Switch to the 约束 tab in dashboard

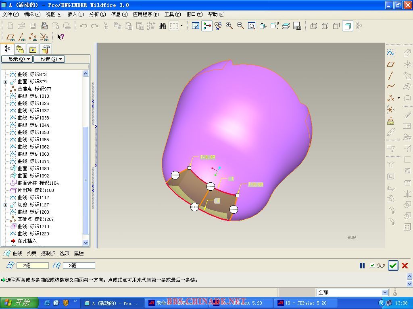(31, 253)
